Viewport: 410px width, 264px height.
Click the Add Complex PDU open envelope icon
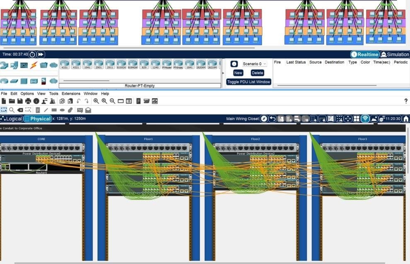tap(88, 110)
